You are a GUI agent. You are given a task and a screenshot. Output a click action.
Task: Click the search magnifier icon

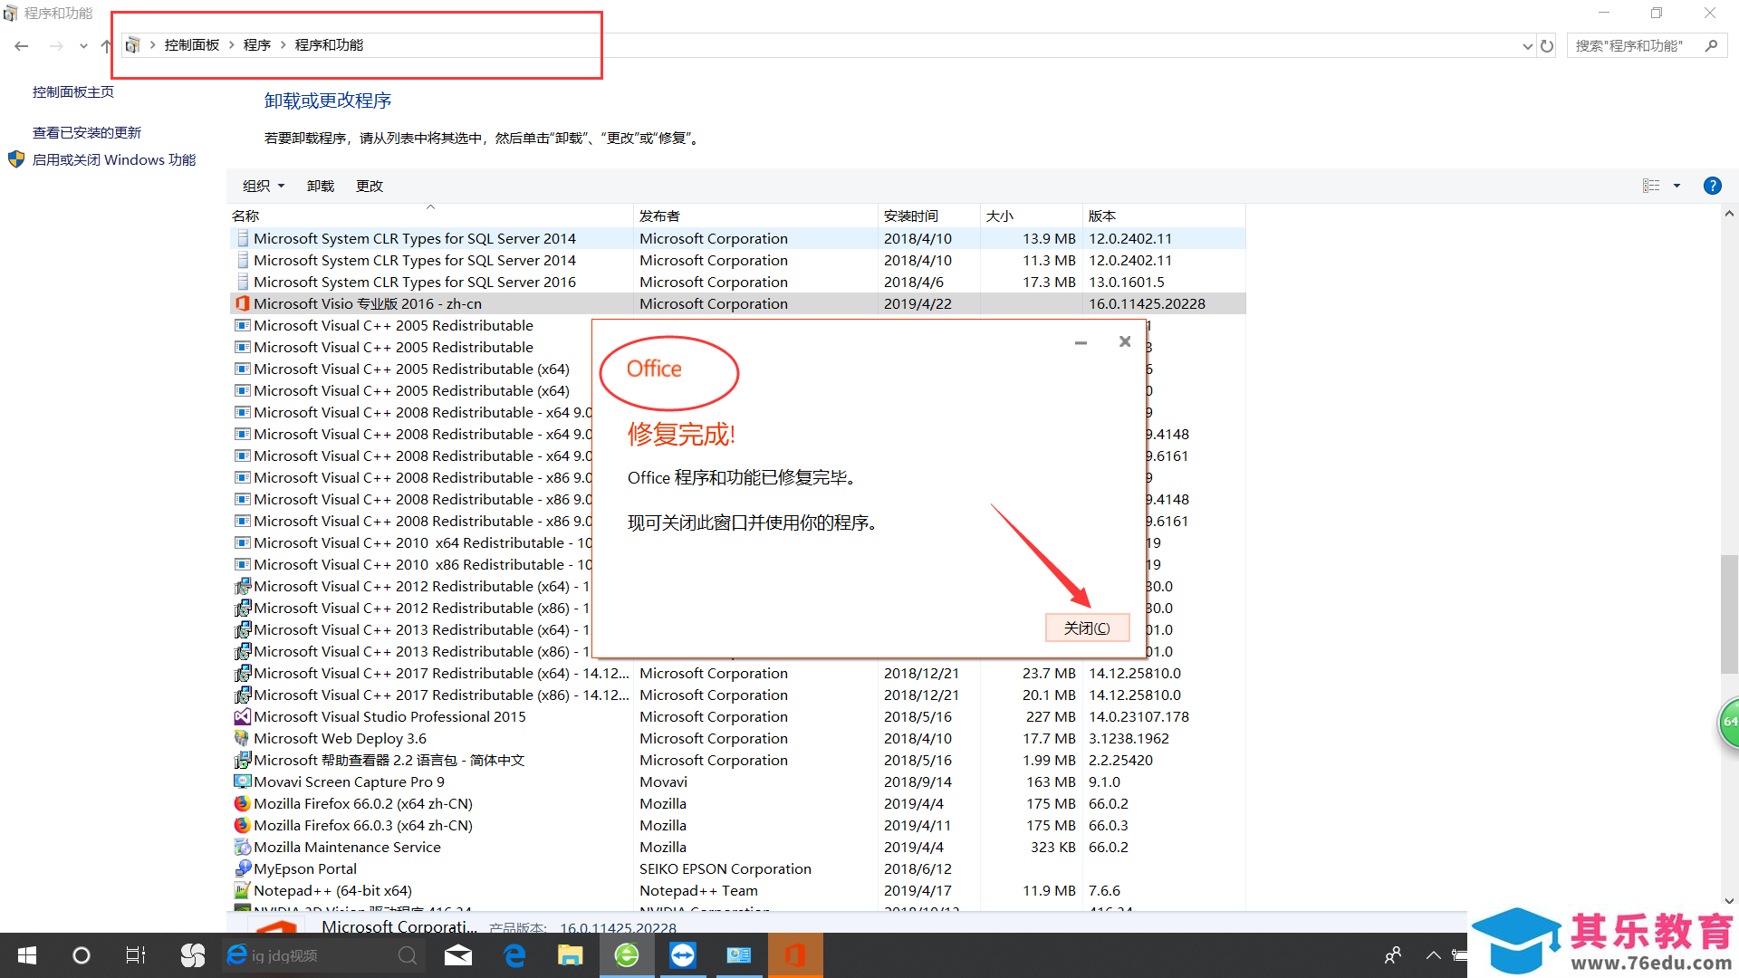pos(1711,45)
